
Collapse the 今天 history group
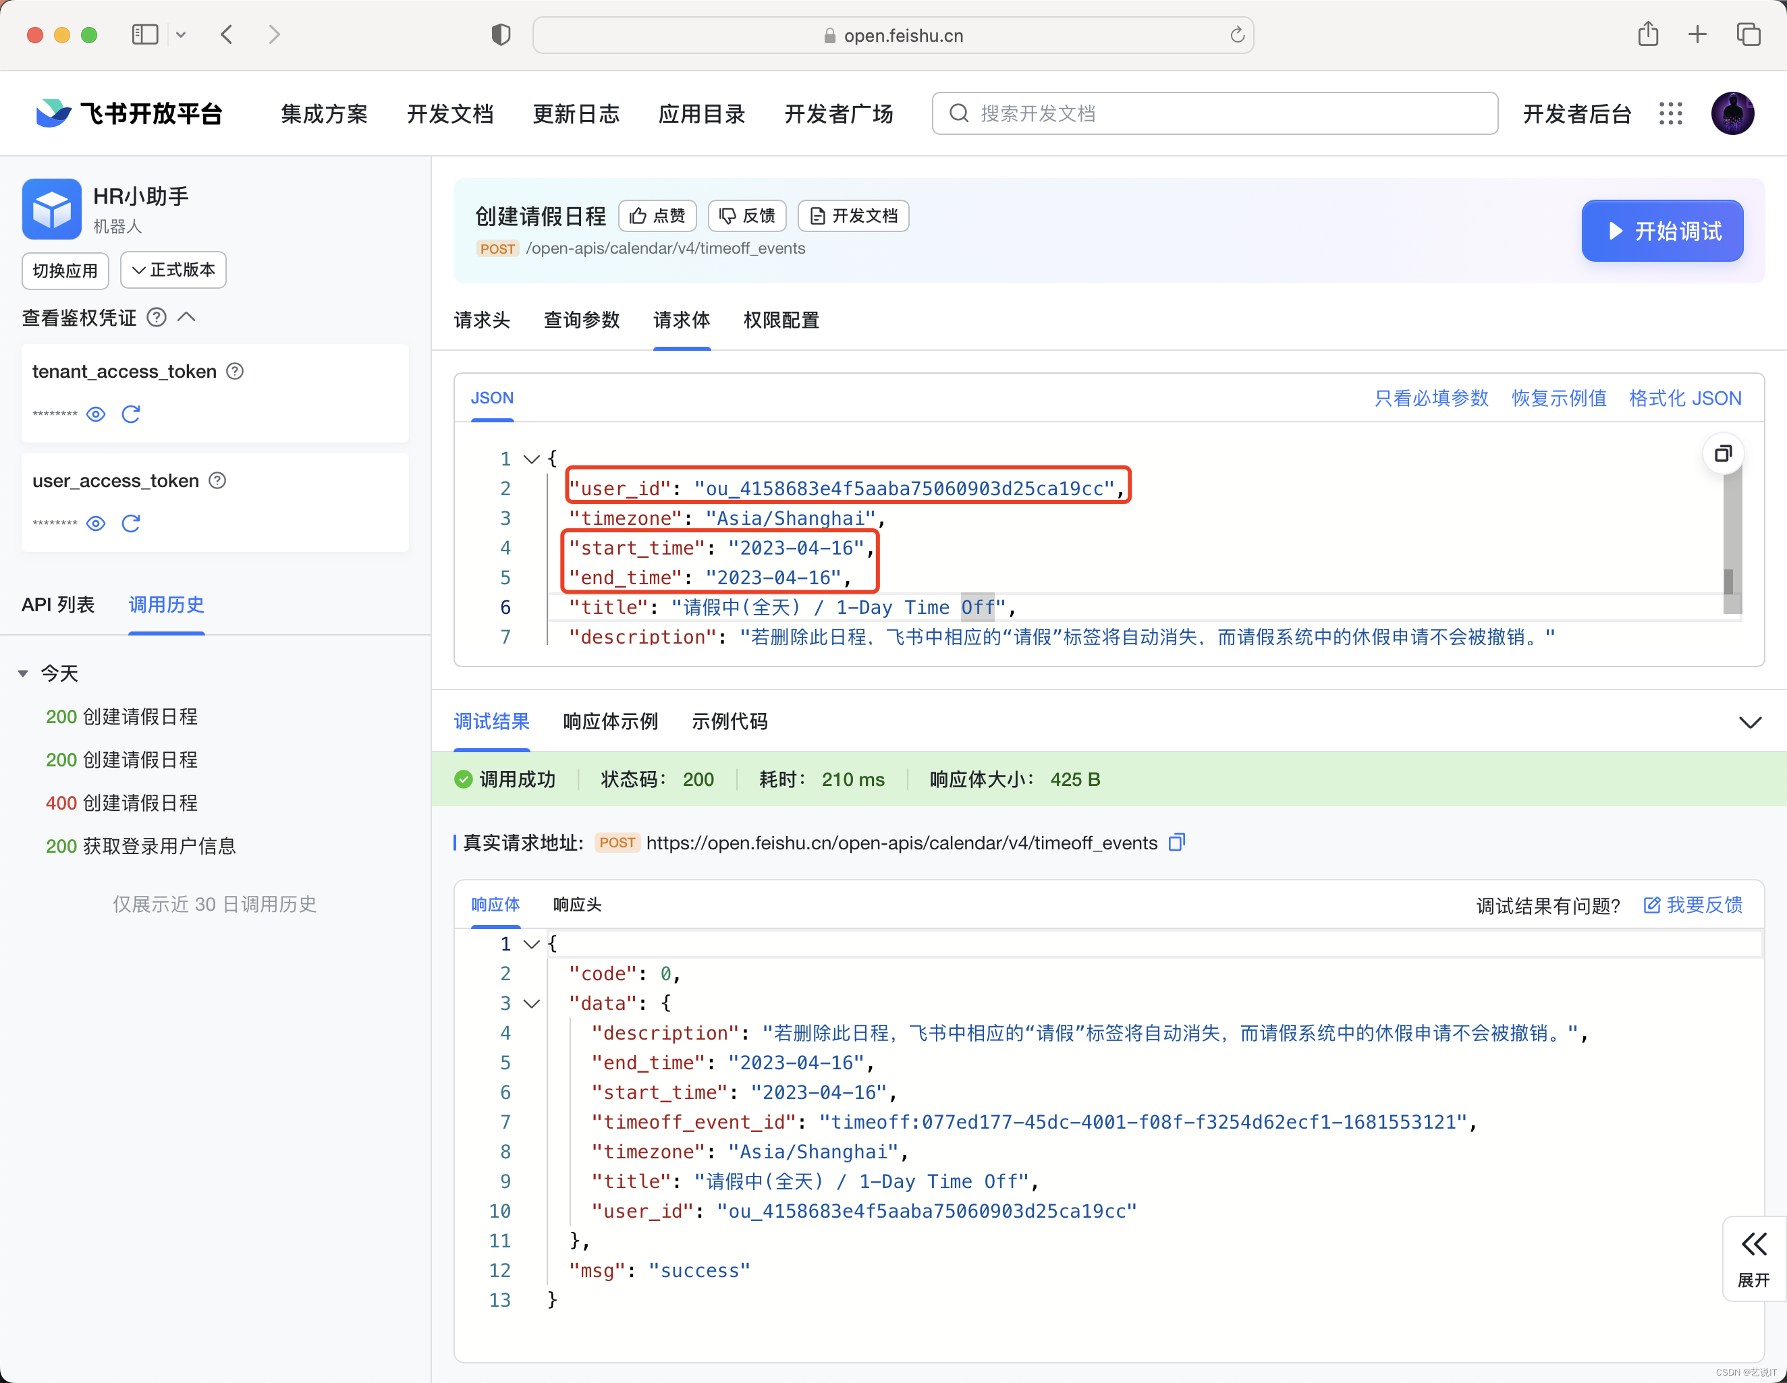(x=23, y=673)
